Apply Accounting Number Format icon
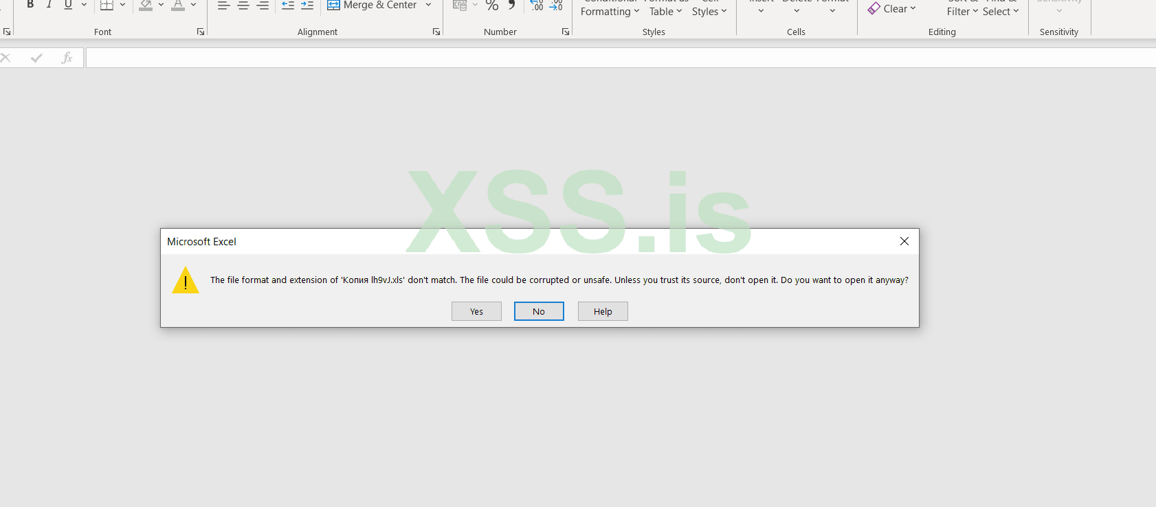 460,5
